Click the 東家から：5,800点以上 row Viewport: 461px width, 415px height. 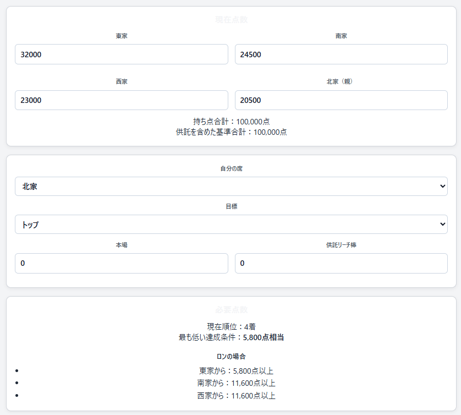[x=237, y=371]
